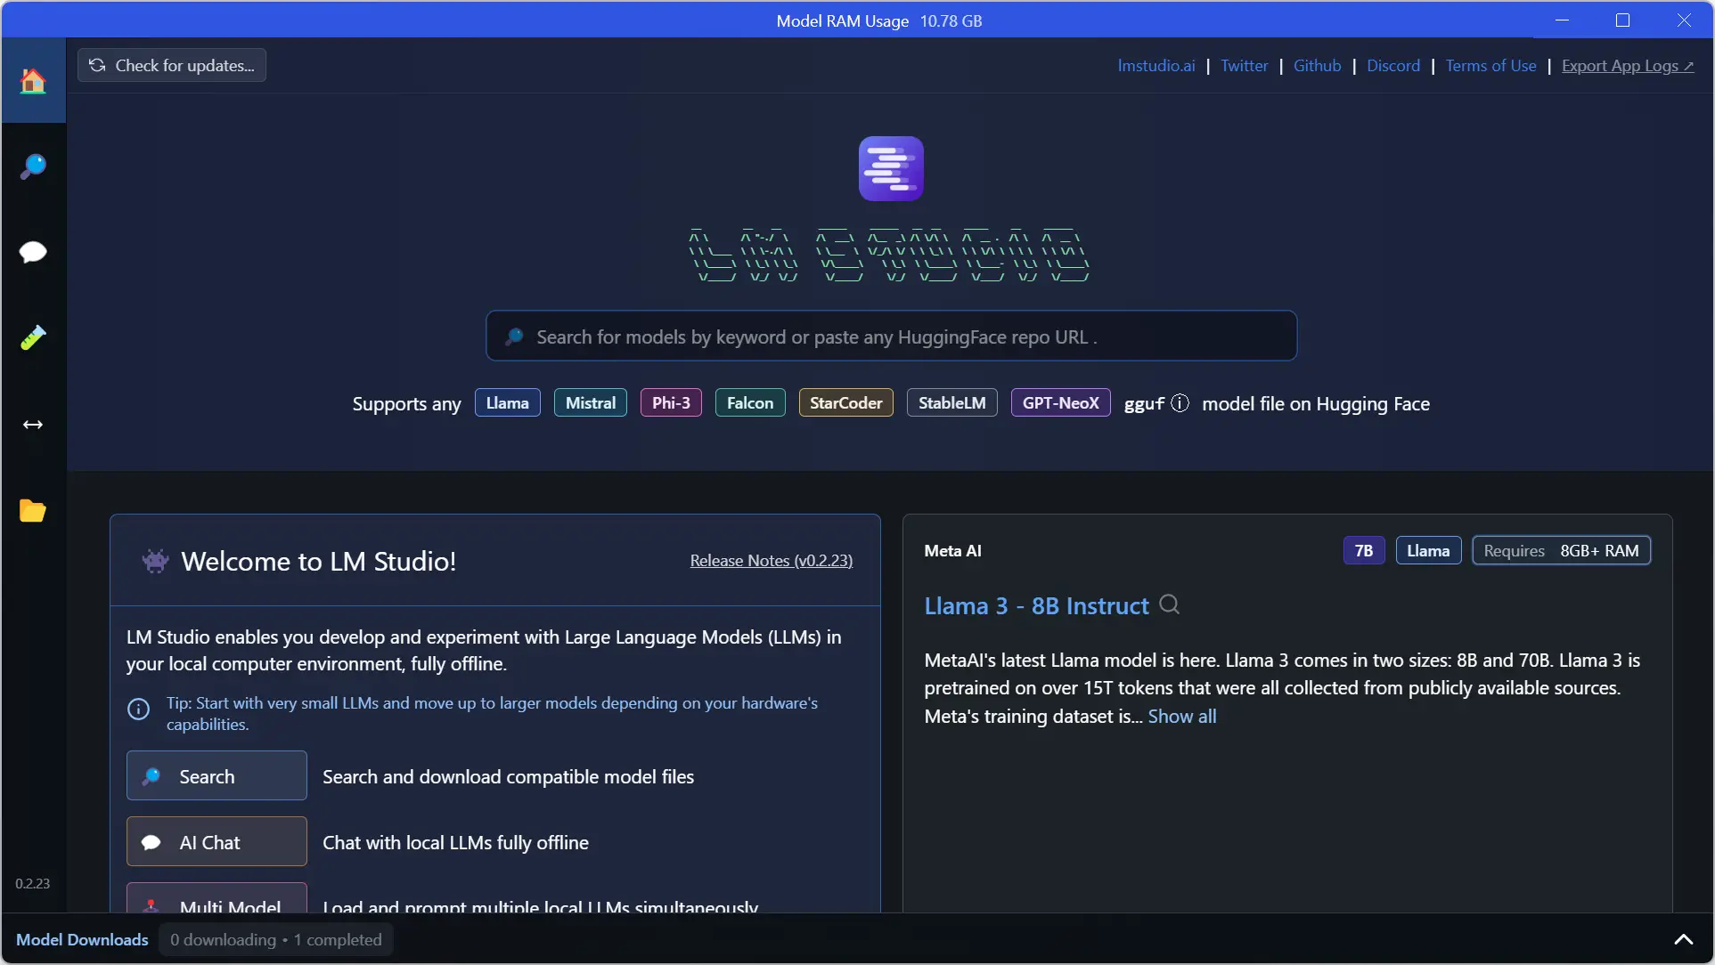The height and width of the screenshot is (965, 1715).
Task: Click the Search button in Welcome panel
Action: 216,775
